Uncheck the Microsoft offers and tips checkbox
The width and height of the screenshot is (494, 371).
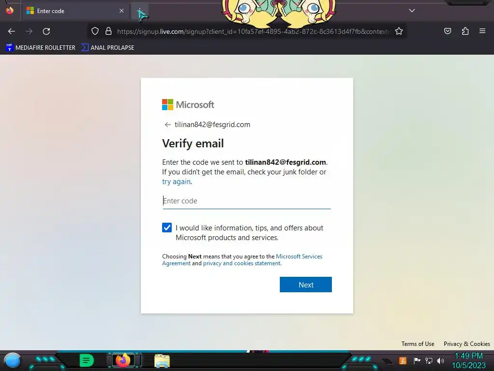[167, 228]
